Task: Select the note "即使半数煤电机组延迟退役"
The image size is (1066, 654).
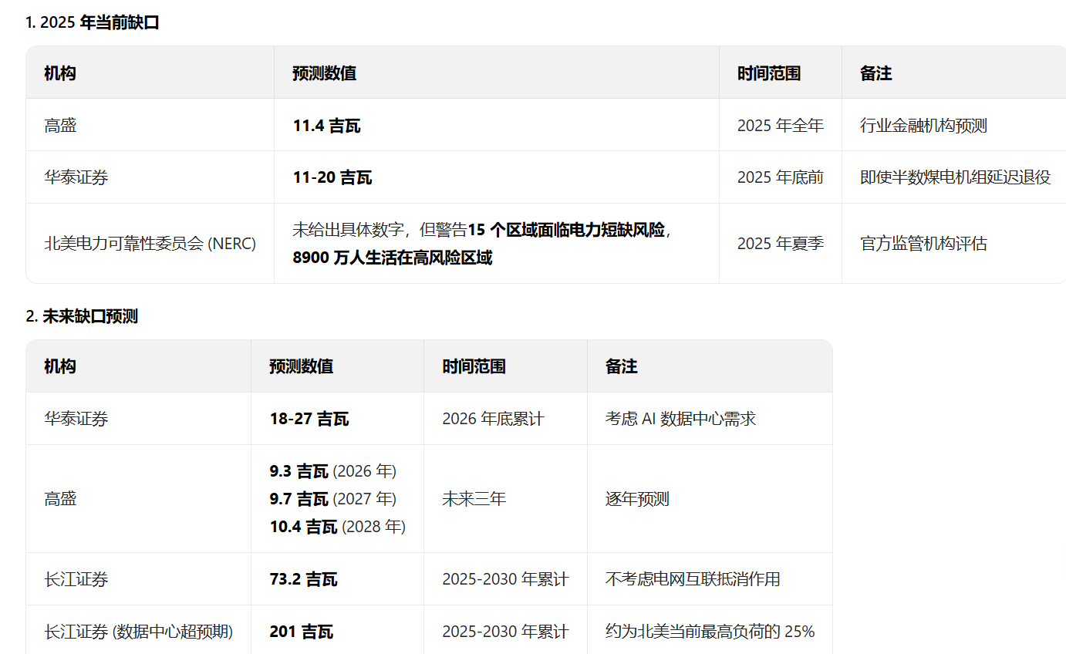Action: [x=956, y=177]
